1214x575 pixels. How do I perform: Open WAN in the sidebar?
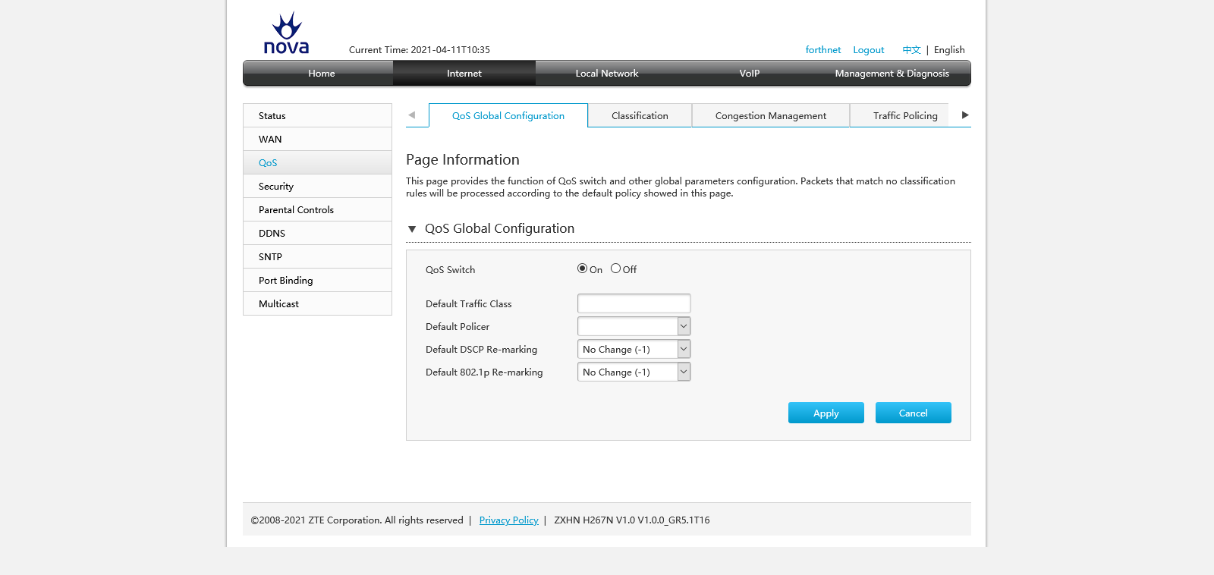pyautogui.click(x=317, y=139)
